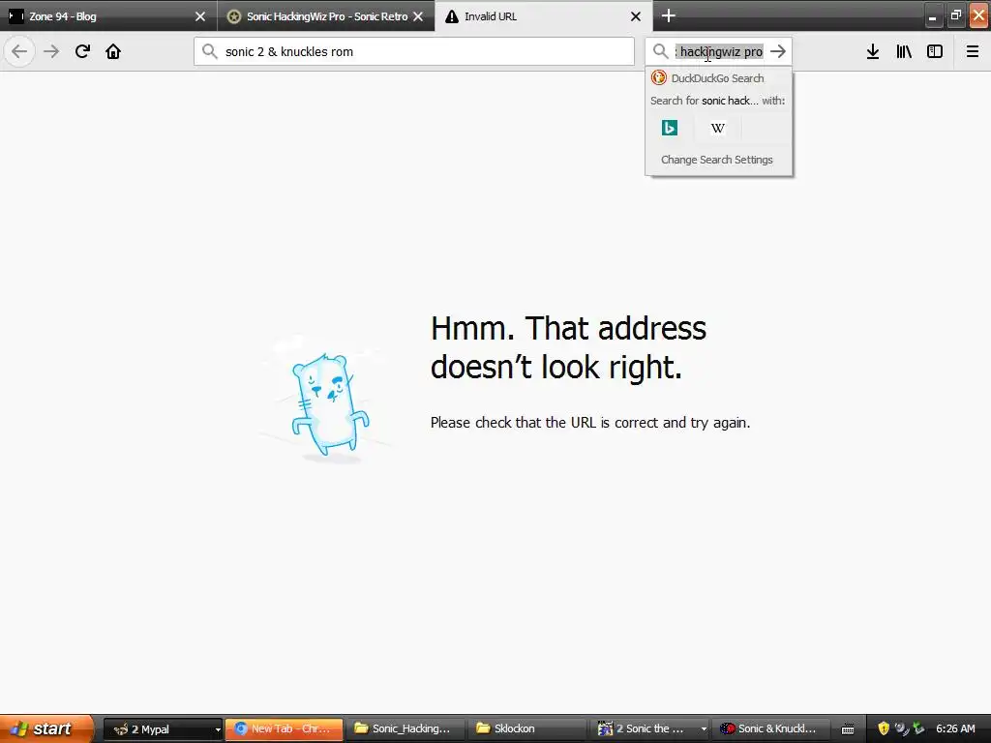The image size is (991, 743).
Task: Focus the address bar with 'sonic 2 & knuckles rom'
Action: pos(414,51)
